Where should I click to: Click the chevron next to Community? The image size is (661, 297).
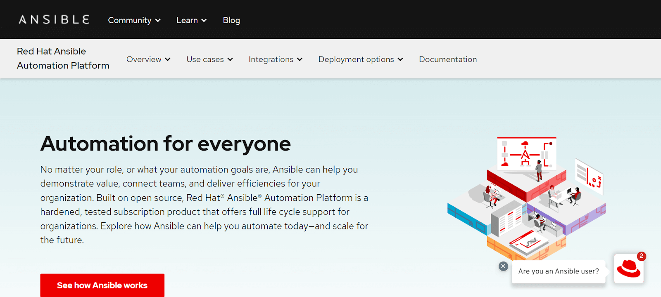(158, 21)
